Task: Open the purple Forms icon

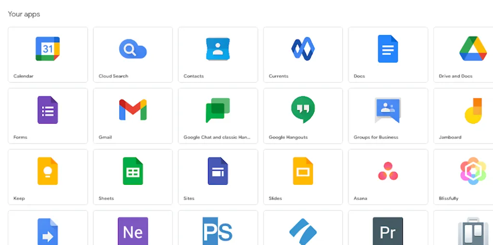Action: pos(48,110)
